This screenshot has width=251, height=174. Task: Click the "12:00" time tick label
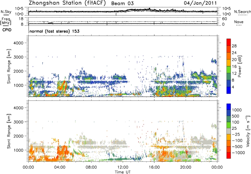[x=123, y=167]
